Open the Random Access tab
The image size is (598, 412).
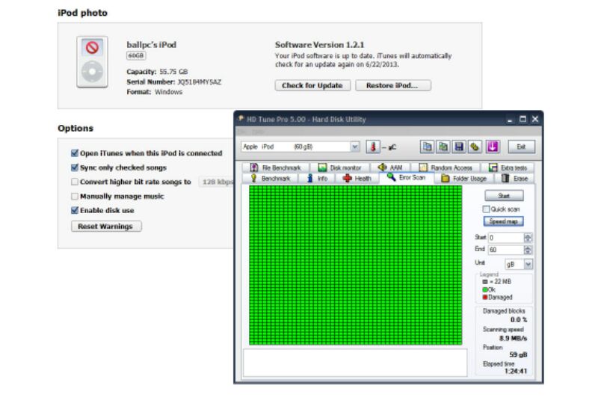coord(446,167)
